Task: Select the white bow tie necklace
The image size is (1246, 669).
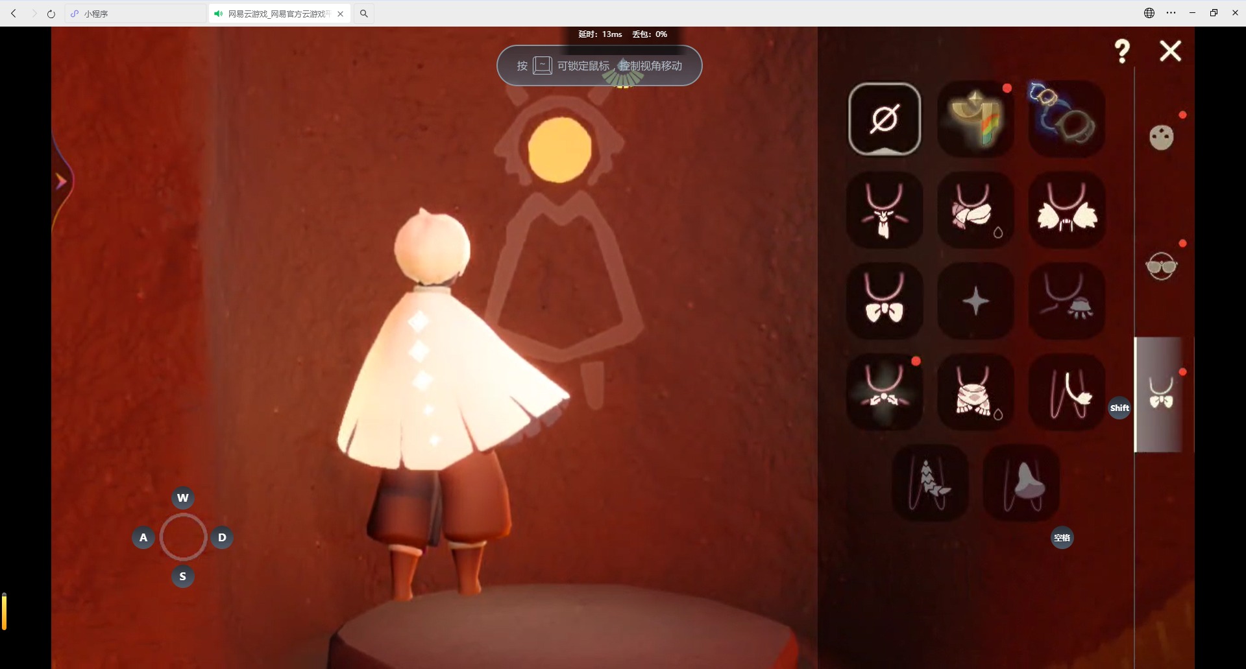Action: point(885,301)
